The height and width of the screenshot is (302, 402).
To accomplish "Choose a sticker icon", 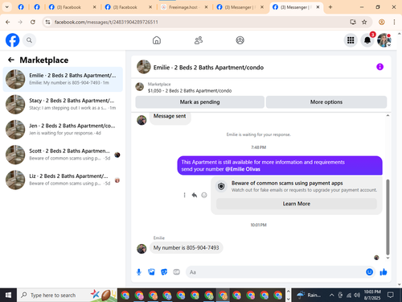I will [x=164, y=272].
